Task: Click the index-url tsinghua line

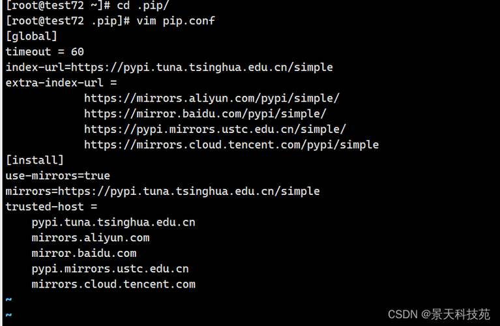Action: [x=169, y=68]
